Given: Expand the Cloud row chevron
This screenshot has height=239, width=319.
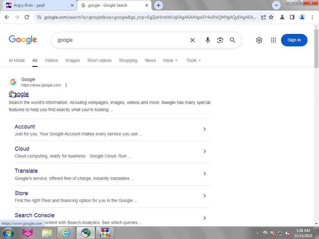Looking at the screenshot, I should 205,152.
